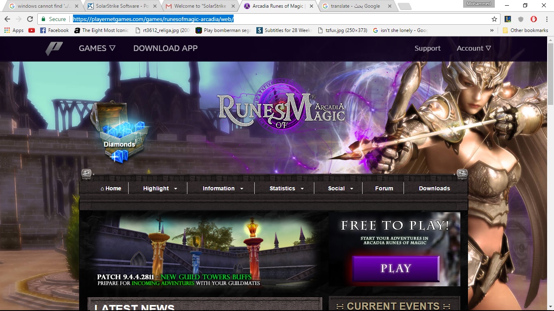Open the Facebook bookmark
The height and width of the screenshot is (311, 554).
click(54, 30)
